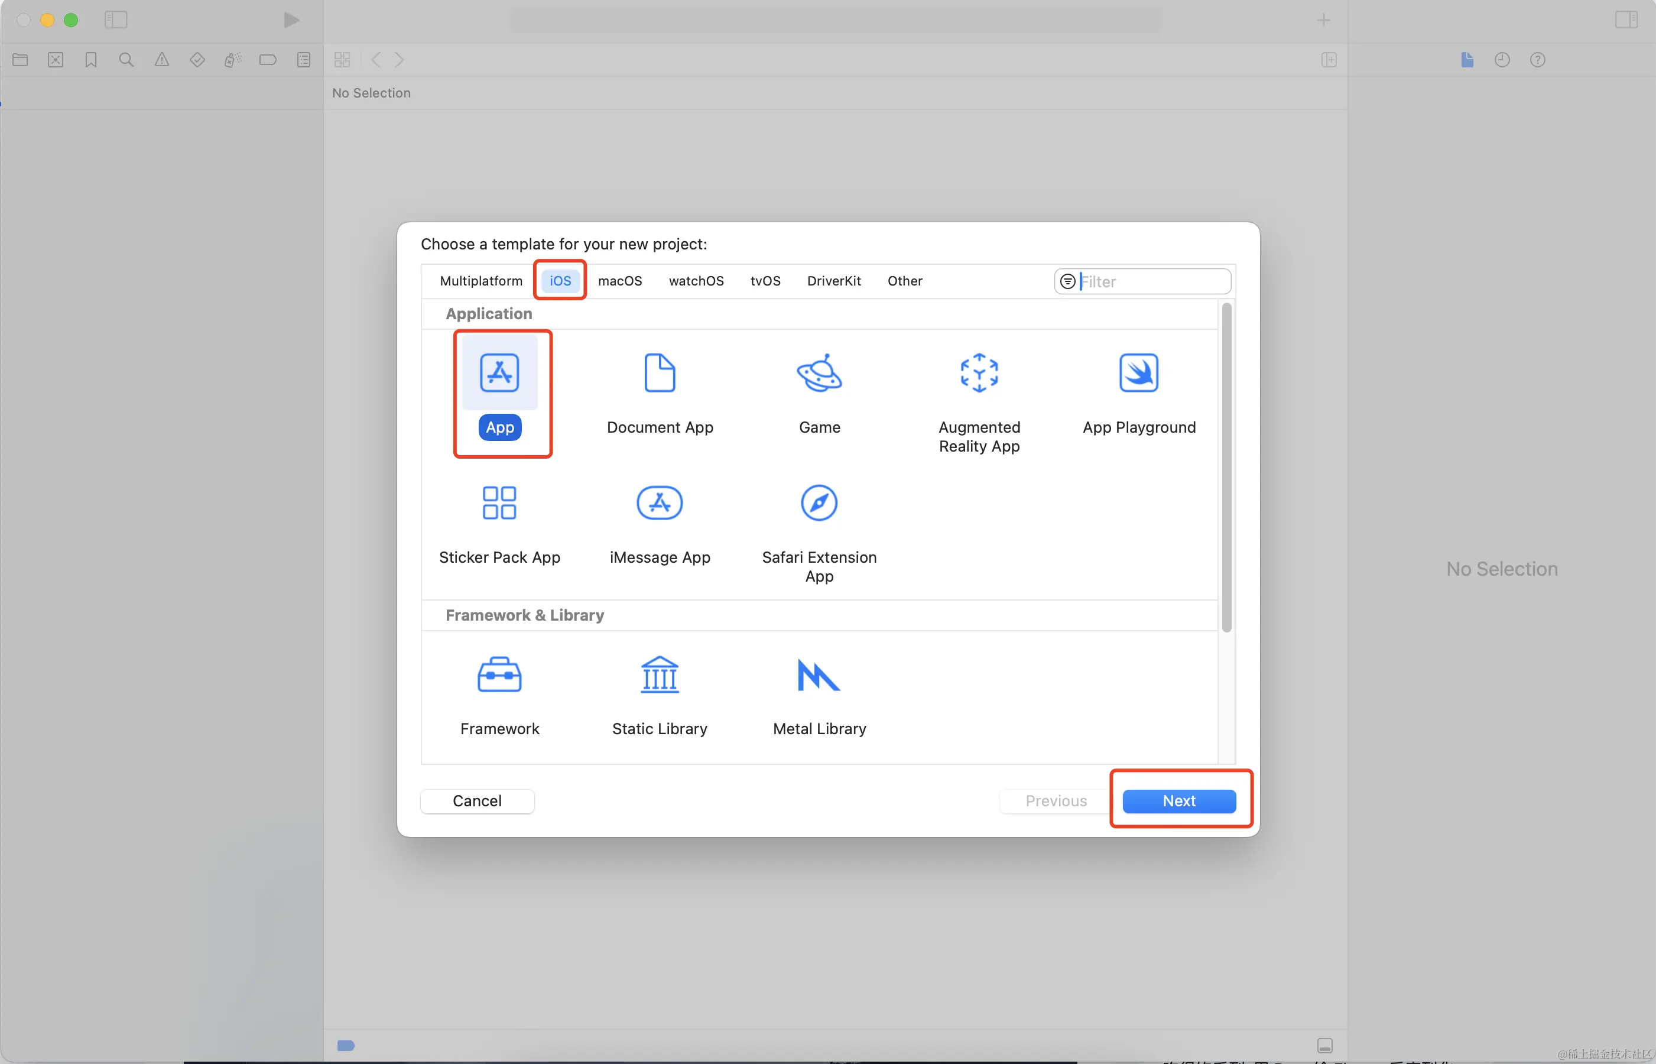Open the Multiplatform tab
This screenshot has width=1656, height=1064.
click(x=480, y=281)
